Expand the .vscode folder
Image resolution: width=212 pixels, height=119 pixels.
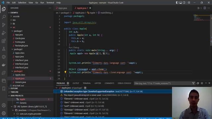[11, 16]
